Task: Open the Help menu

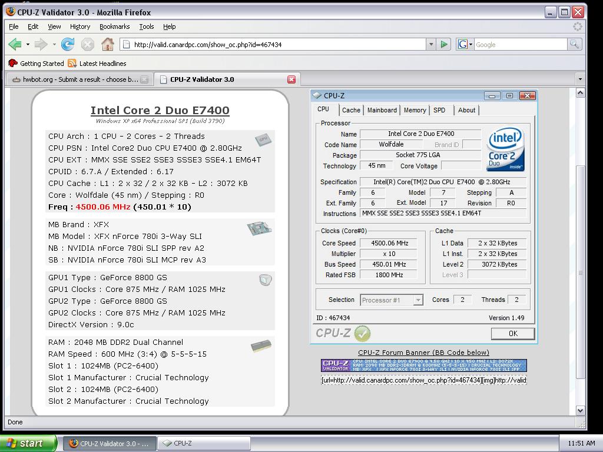Action: [169, 26]
